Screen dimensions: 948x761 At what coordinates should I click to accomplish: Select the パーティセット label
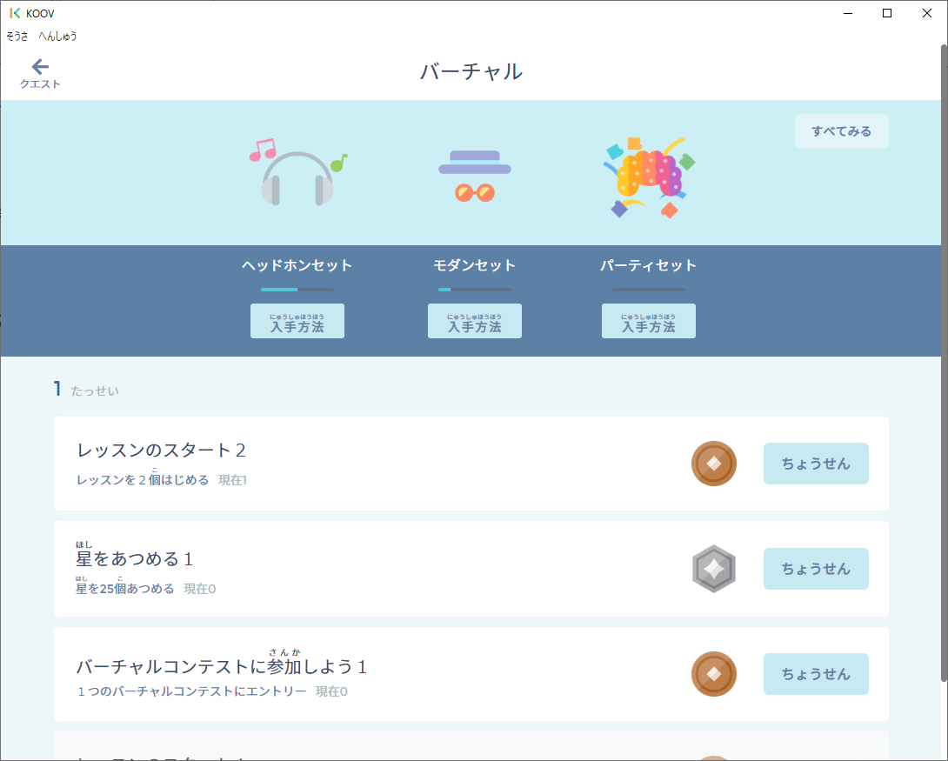tap(648, 265)
